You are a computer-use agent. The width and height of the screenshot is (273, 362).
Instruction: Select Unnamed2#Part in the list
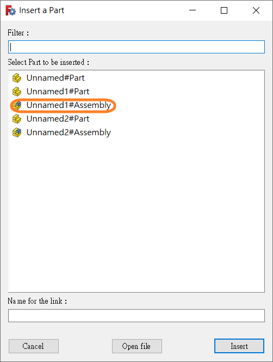click(x=58, y=119)
